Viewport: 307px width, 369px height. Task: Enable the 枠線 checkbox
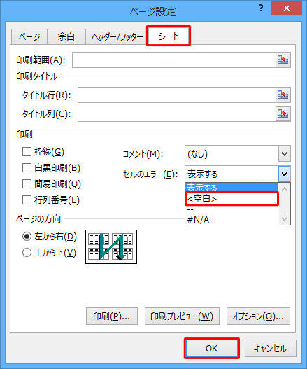tap(27, 152)
